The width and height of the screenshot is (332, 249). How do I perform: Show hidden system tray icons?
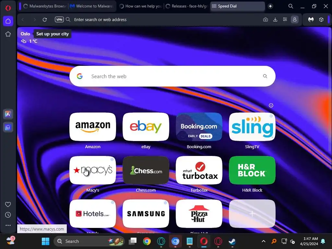click(264, 241)
